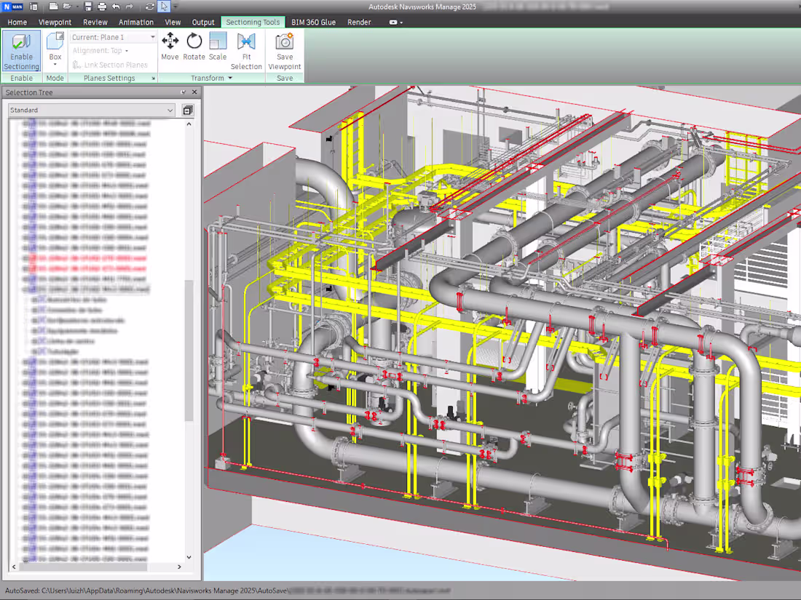Toggle the auto-hide pin on Selection Tree panel
This screenshot has height=600, width=801.
[184, 92]
